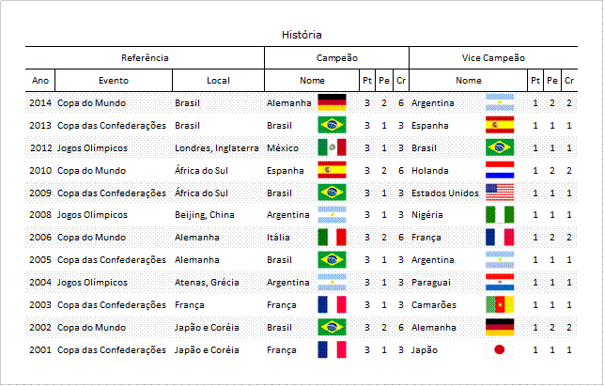Select the Referência header cell
The width and height of the screenshot is (604, 386).
145,58
